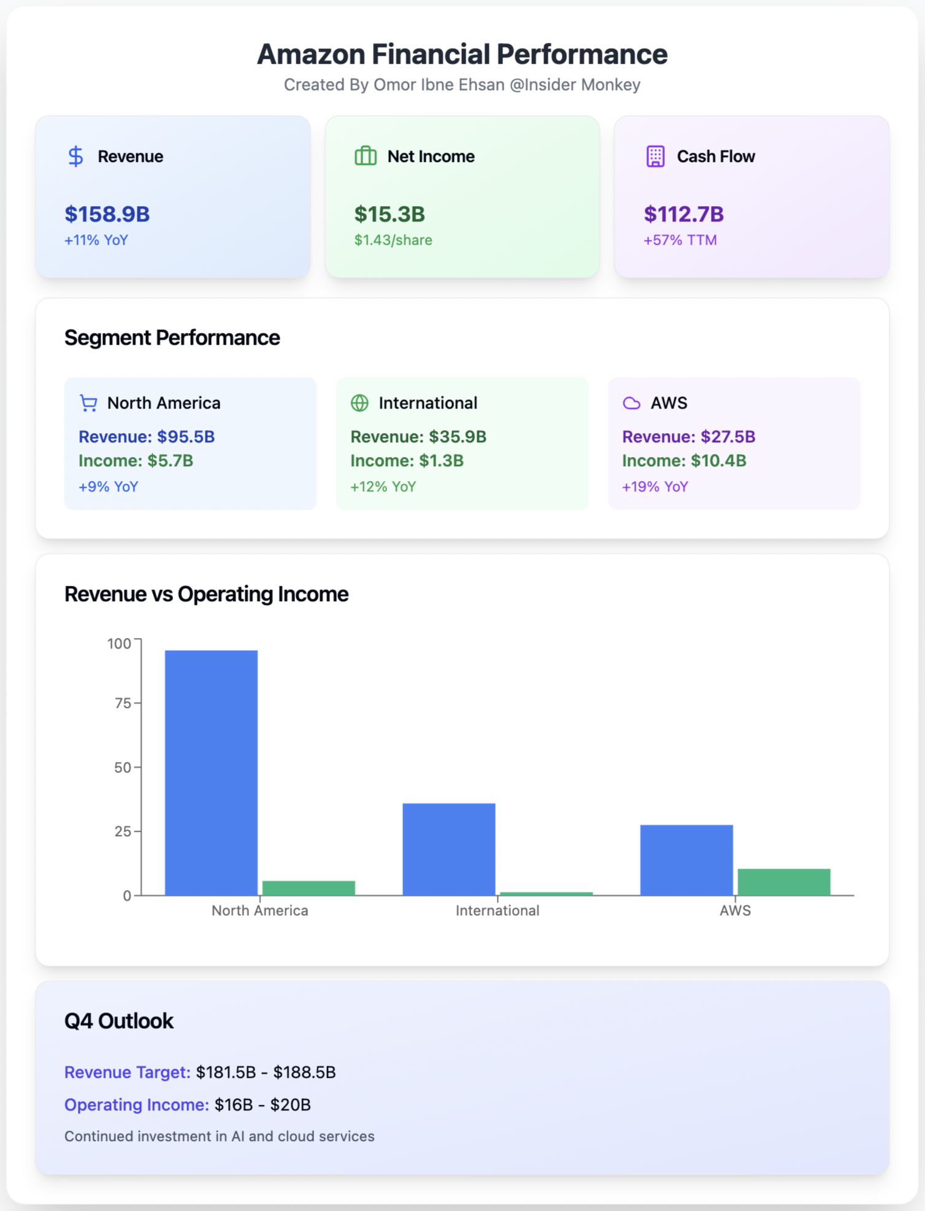The height and width of the screenshot is (1211, 925).
Task: Click the AWS blue revenue bar
Action: point(686,859)
